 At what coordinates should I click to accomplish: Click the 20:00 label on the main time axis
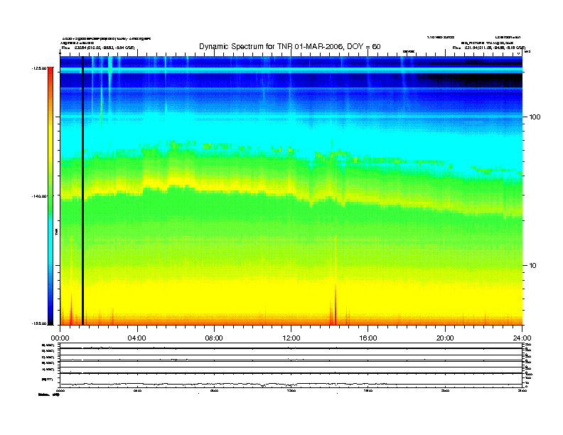[445, 338]
